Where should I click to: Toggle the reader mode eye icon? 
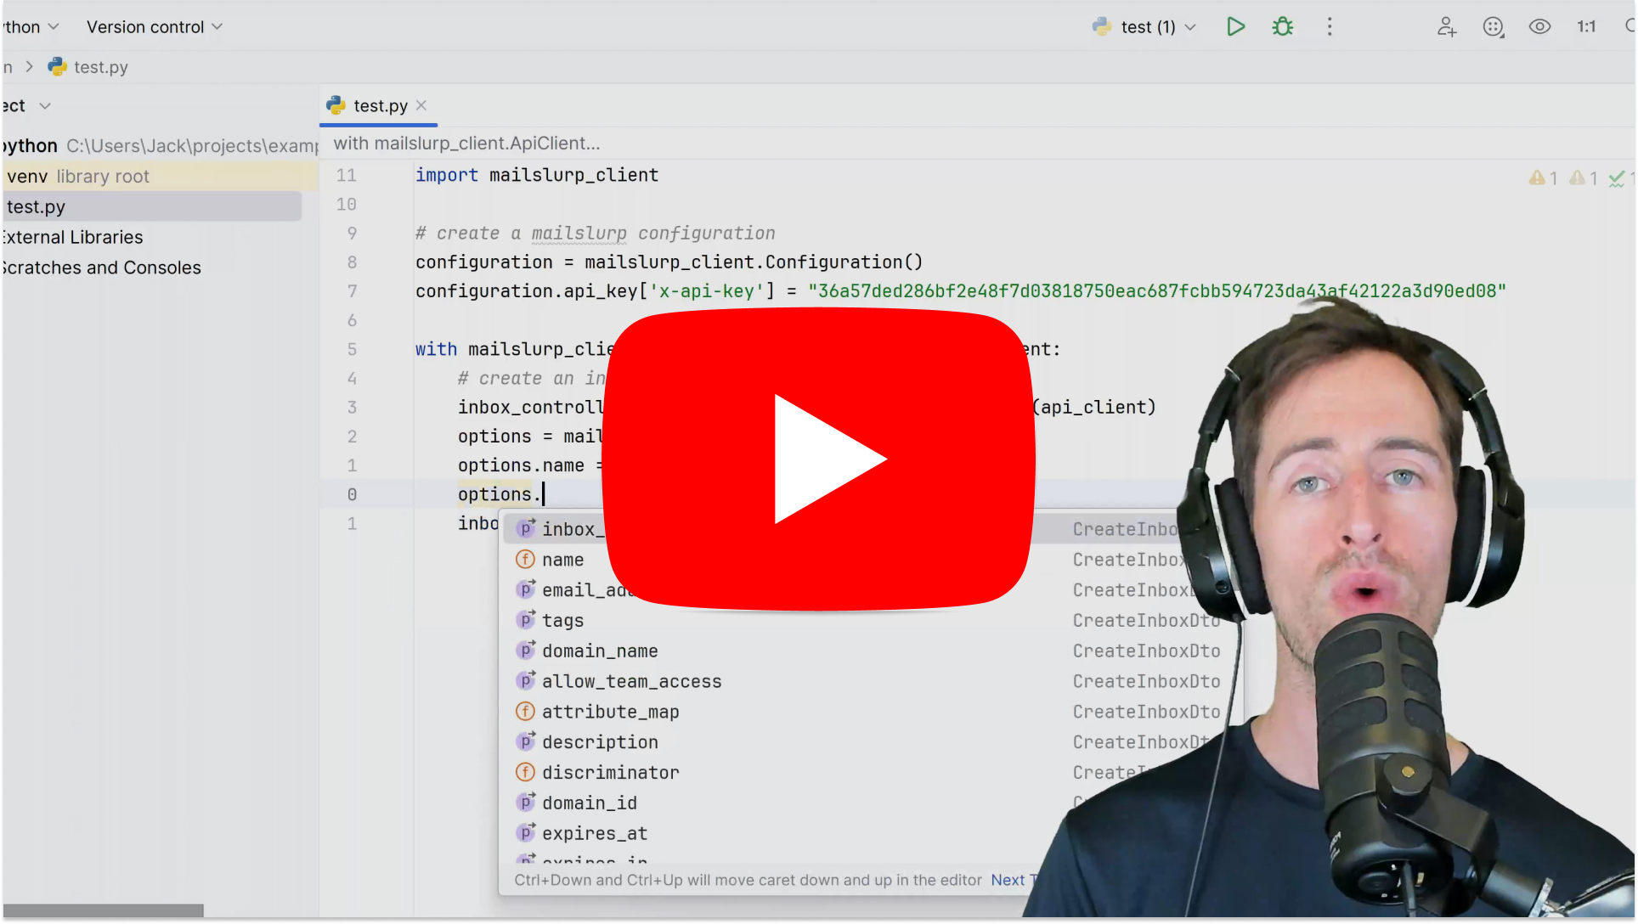[x=1539, y=27]
